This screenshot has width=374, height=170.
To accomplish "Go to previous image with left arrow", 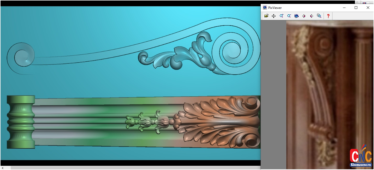I will (304, 16).
